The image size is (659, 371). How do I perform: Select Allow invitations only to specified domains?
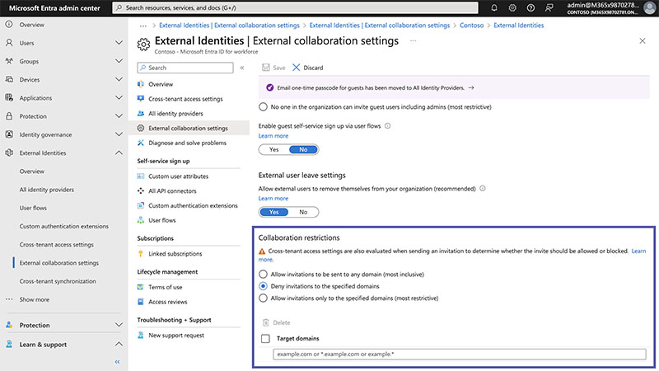[x=263, y=298]
